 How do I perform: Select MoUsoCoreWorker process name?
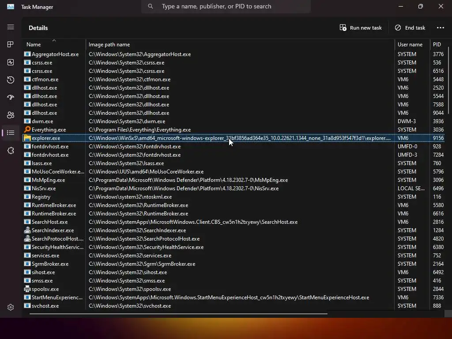(58, 172)
